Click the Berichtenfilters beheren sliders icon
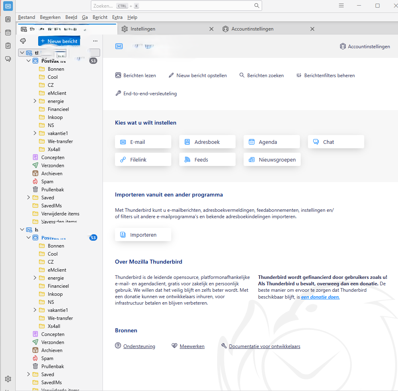The height and width of the screenshot is (391, 398). 299,76
